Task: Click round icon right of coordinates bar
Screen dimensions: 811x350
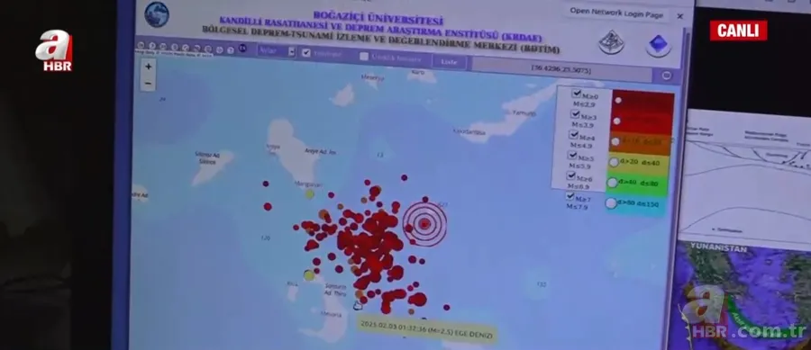Action: pos(666,76)
